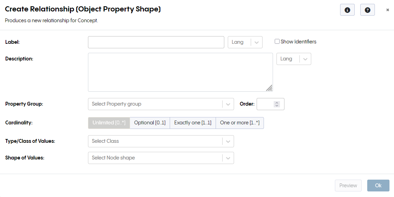Click the Label text field
394x197 pixels.
tap(156, 42)
